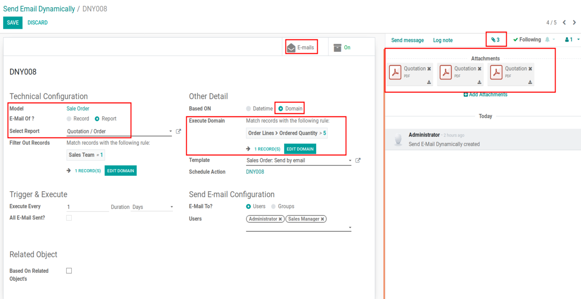The height and width of the screenshot is (299, 581).
Task: Choose Datetime for Based ON
Action: point(249,109)
